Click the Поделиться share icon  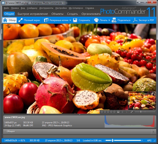coord(114,20)
